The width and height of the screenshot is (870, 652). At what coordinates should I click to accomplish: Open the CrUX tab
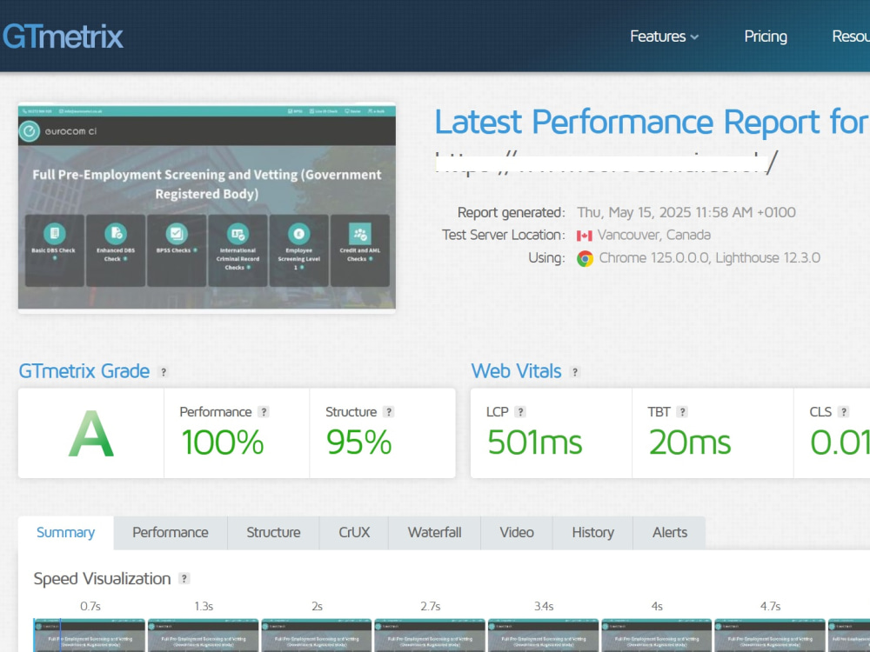tap(354, 533)
